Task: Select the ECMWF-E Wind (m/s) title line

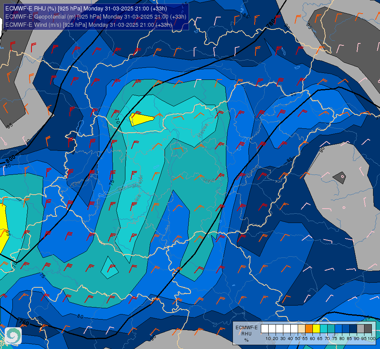Action: tap(89, 25)
